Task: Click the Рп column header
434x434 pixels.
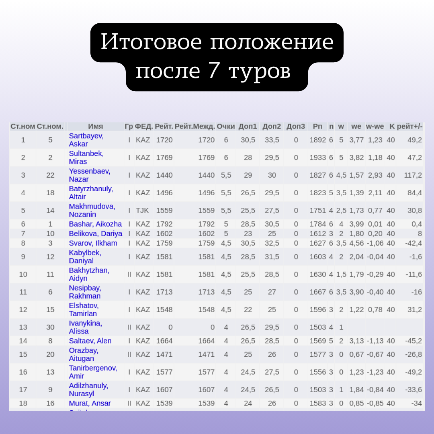Action: click(317, 127)
